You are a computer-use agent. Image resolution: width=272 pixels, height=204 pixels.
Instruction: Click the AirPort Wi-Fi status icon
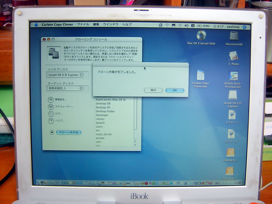pyautogui.click(x=167, y=25)
